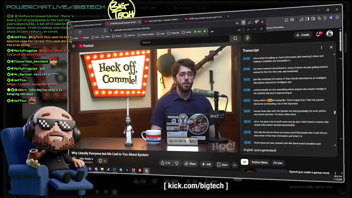Open the YouTube account avatar menu
352x198 pixels.
coord(329,34)
